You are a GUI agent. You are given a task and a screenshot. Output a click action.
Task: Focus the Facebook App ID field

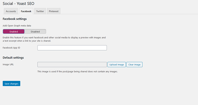point(72,48)
